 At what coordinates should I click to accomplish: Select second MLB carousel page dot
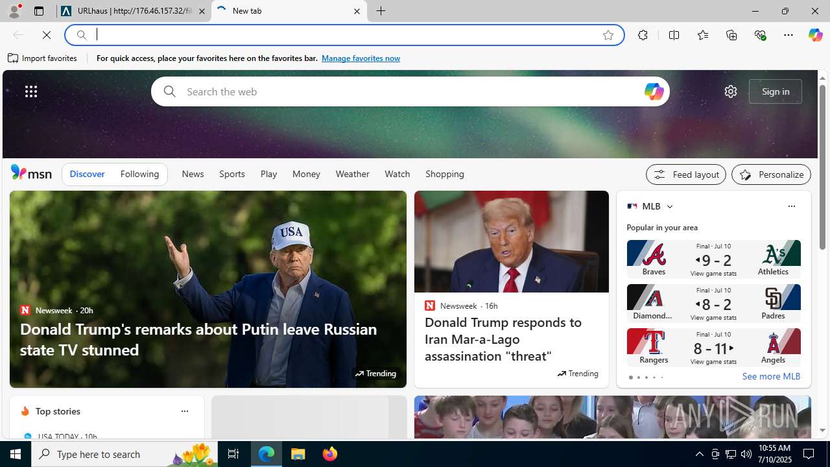click(x=638, y=377)
